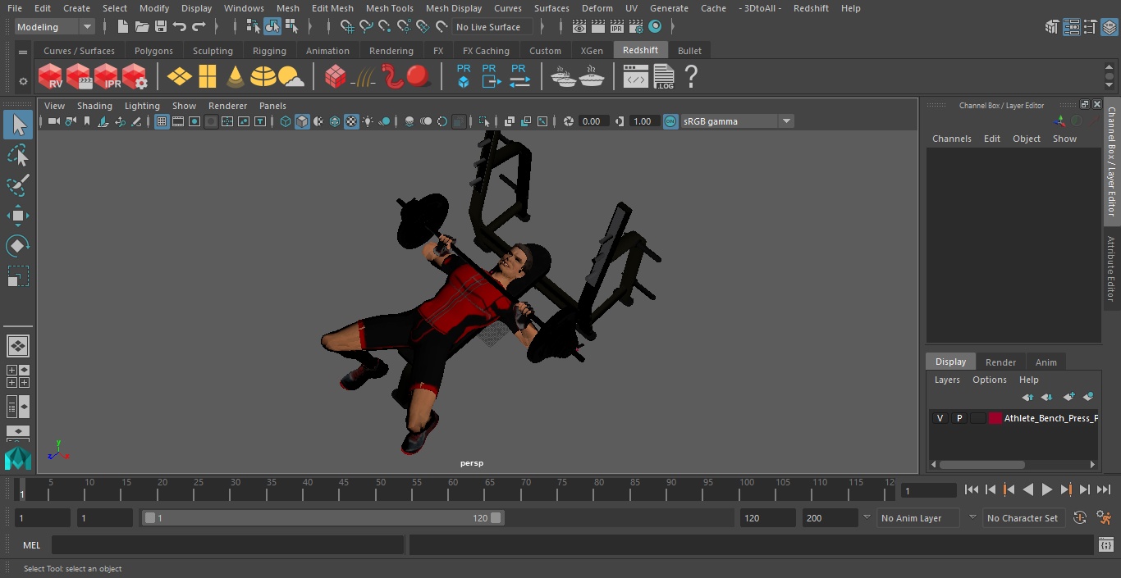Click the MEL command input field

pyautogui.click(x=227, y=545)
